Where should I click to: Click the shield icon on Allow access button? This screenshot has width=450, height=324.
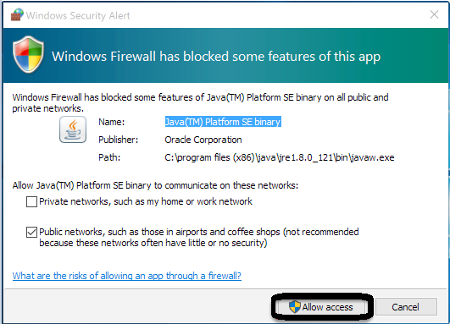coord(294,306)
